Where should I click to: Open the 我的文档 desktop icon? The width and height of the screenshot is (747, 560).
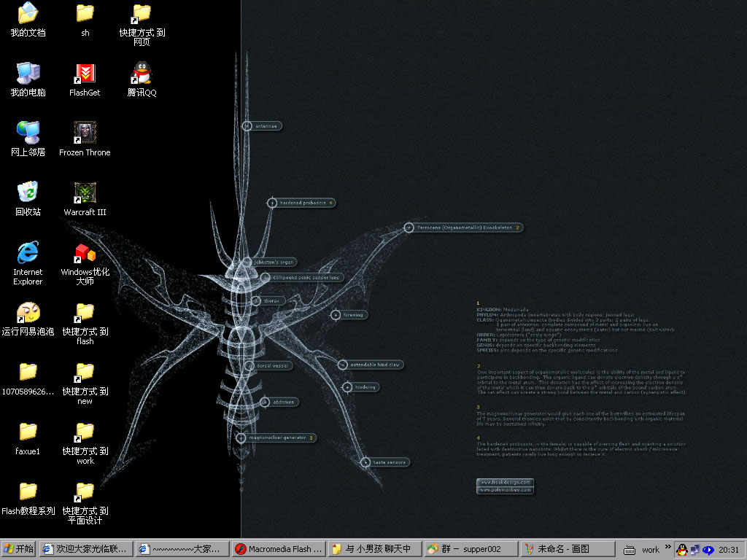point(28,19)
